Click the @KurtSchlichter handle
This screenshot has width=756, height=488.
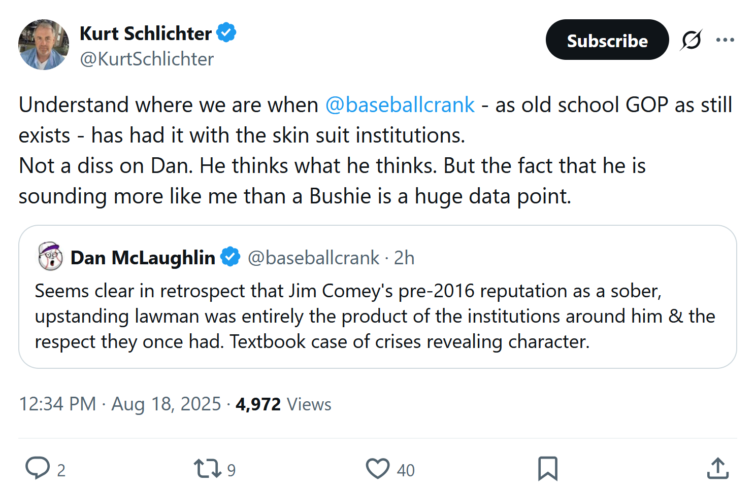(147, 59)
